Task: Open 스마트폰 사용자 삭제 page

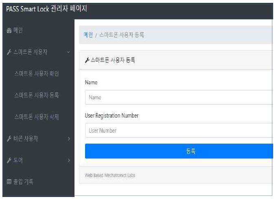Action: (37, 117)
